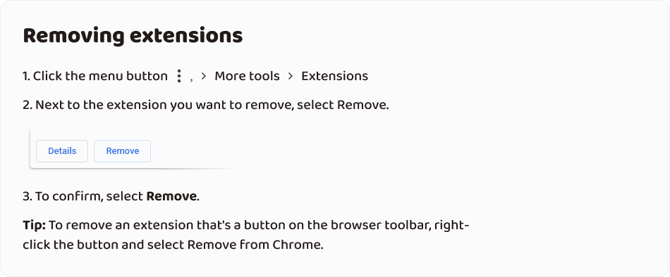Select the More tools text

[247, 76]
